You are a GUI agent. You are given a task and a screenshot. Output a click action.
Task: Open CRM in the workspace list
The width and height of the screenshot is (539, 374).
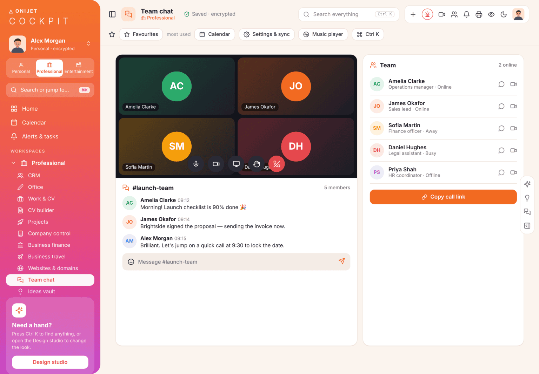50,176
